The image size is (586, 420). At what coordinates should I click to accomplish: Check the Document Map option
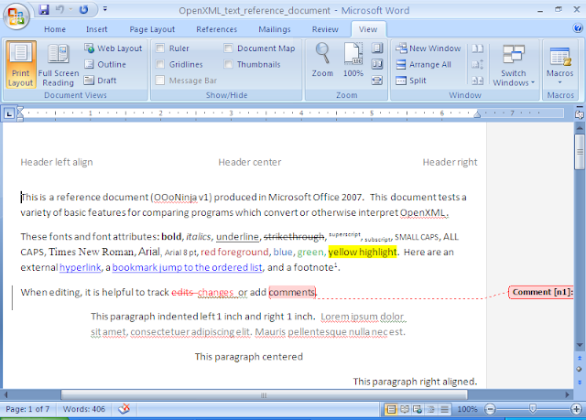point(228,48)
